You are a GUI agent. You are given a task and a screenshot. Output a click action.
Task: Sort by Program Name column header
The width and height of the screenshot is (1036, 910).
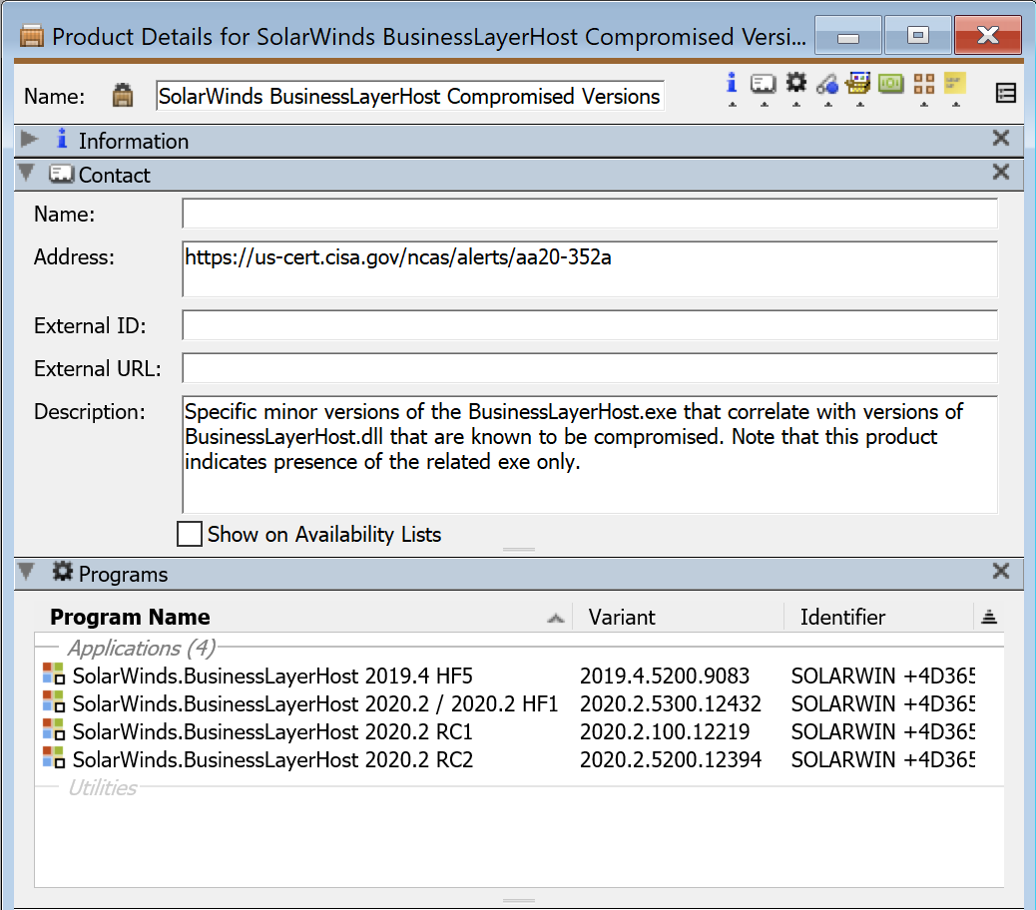point(304,617)
